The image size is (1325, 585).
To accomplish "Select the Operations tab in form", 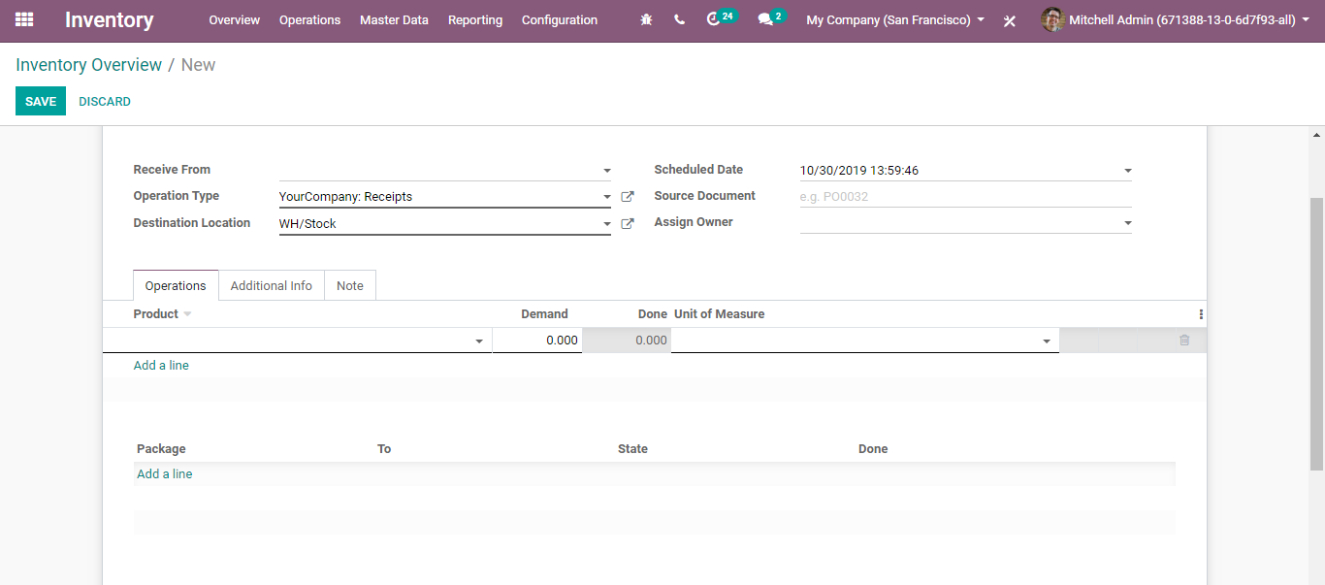I will click(x=176, y=285).
